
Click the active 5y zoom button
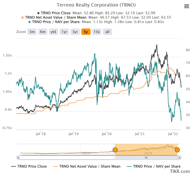(x=86, y=32)
